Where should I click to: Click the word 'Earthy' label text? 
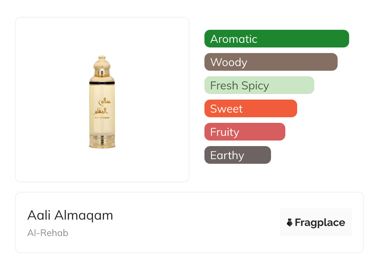pos(227,155)
